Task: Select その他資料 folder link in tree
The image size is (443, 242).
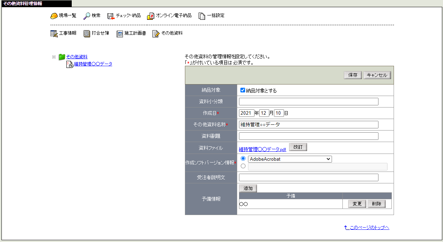Action: [x=77, y=57]
